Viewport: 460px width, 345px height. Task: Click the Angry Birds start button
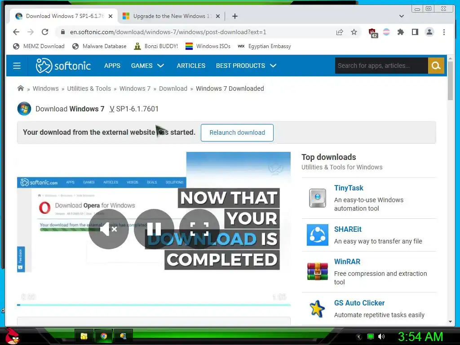[12, 336]
